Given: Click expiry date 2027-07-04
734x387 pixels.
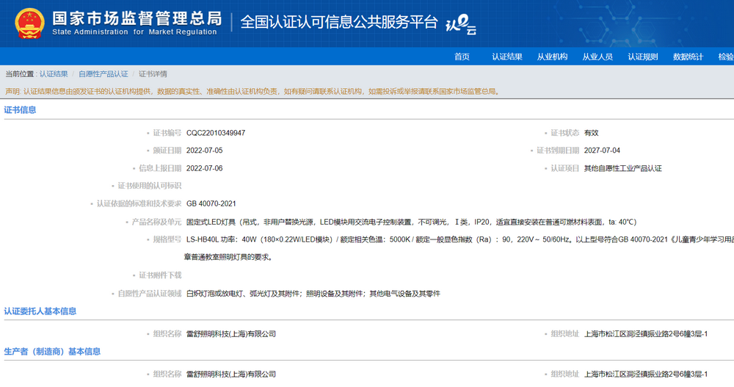Looking at the screenshot, I should (x=602, y=151).
